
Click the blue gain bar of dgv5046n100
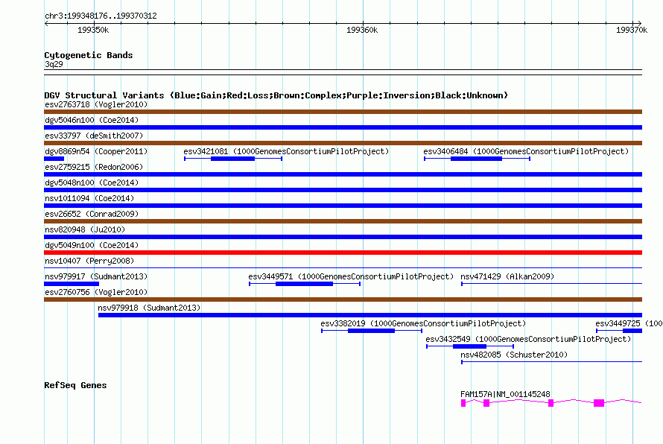click(x=343, y=127)
